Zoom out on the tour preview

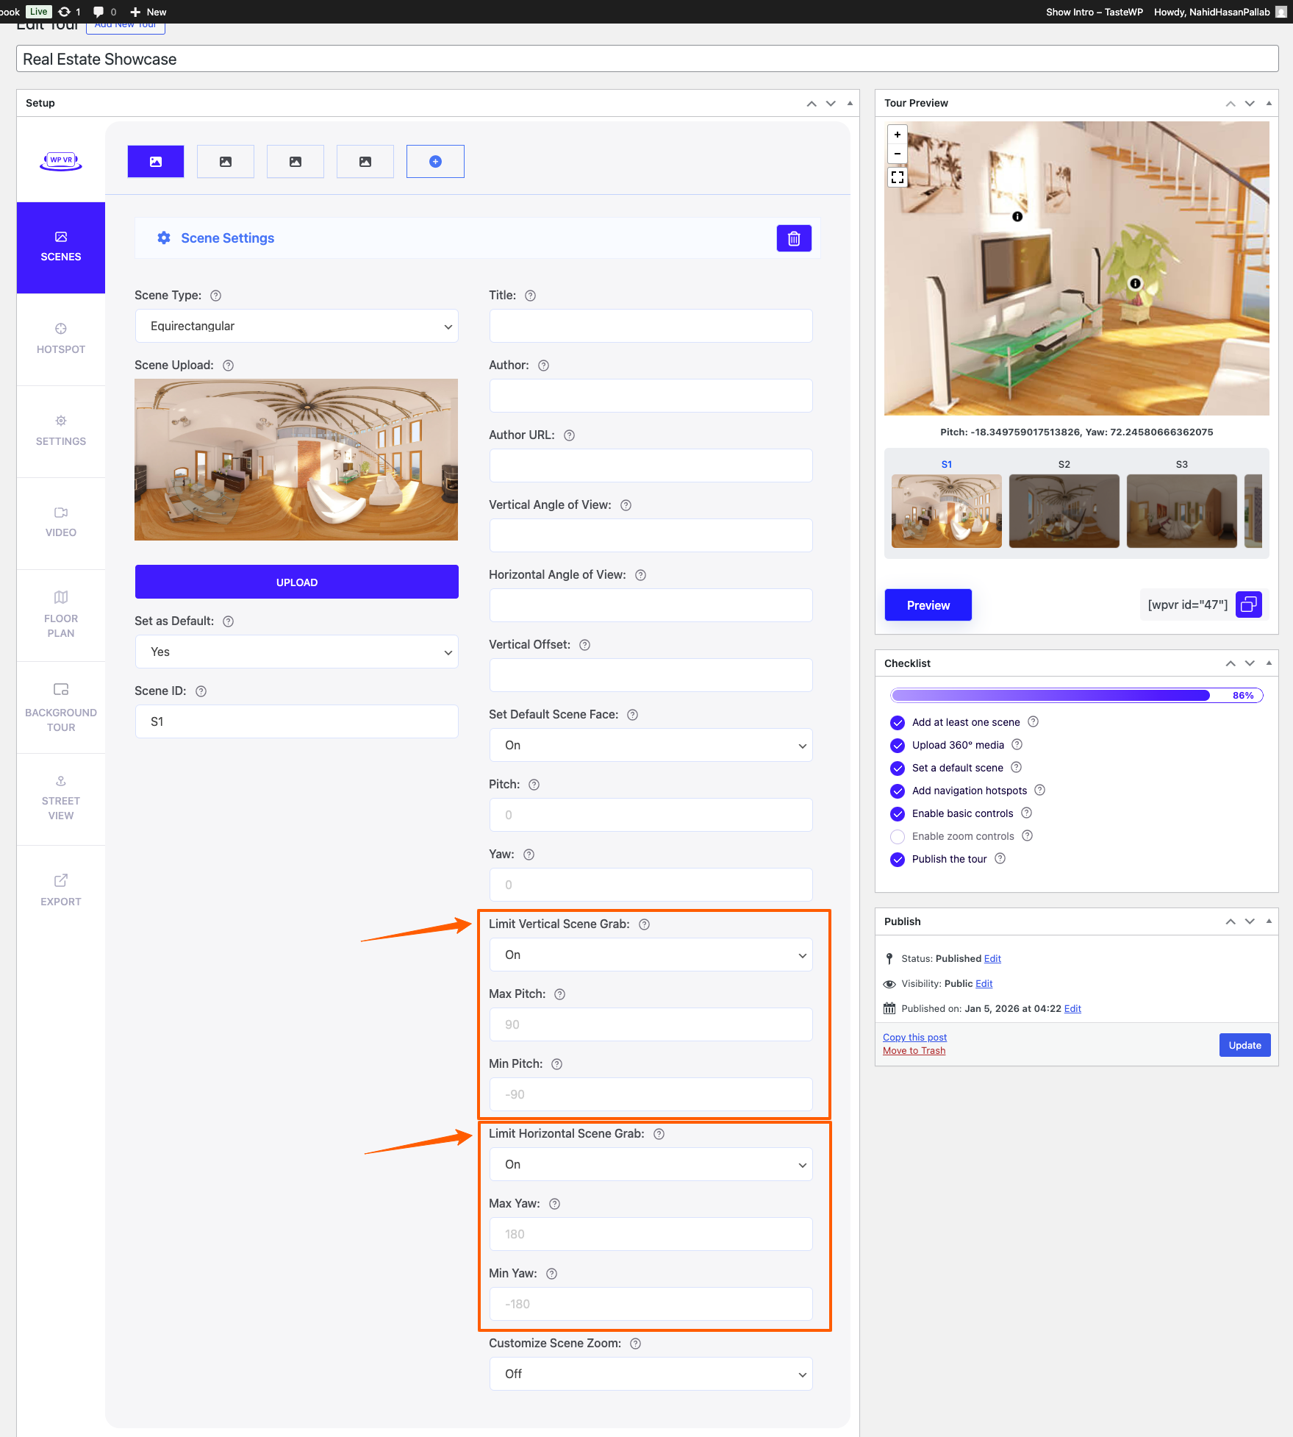pos(898,154)
